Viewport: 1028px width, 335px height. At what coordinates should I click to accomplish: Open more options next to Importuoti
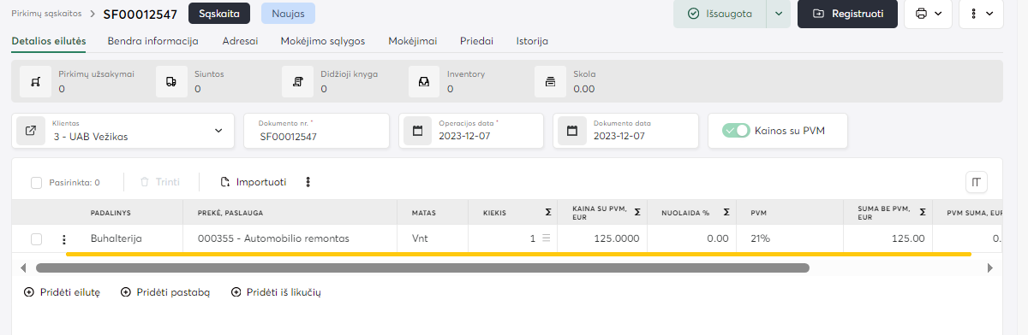coord(308,182)
